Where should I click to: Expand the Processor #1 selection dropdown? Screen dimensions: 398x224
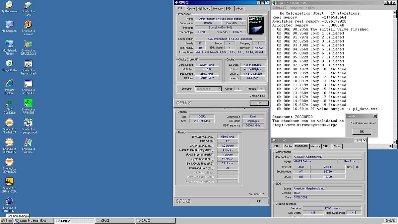tap(219, 89)
